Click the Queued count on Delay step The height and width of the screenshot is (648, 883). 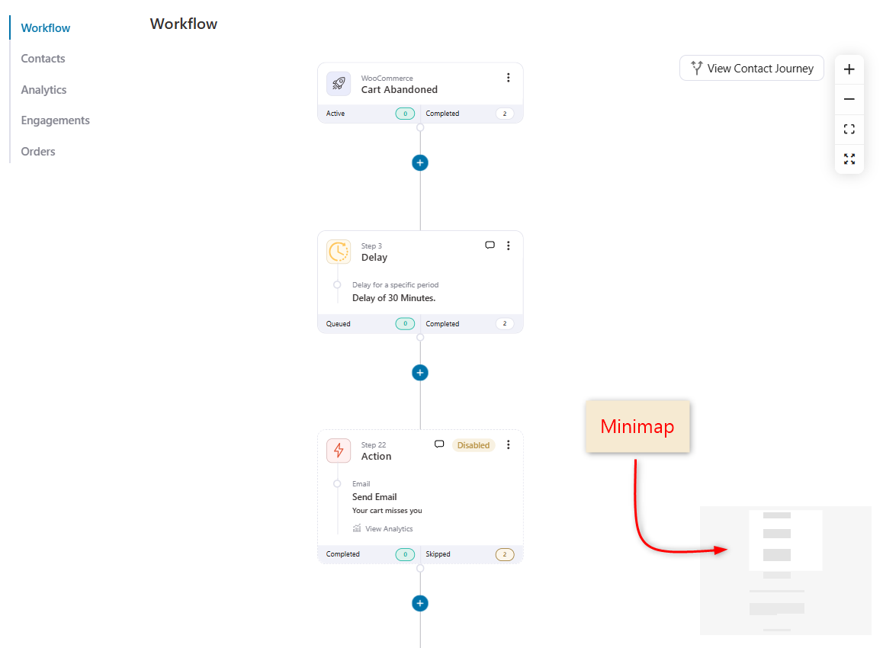point(405,324)
